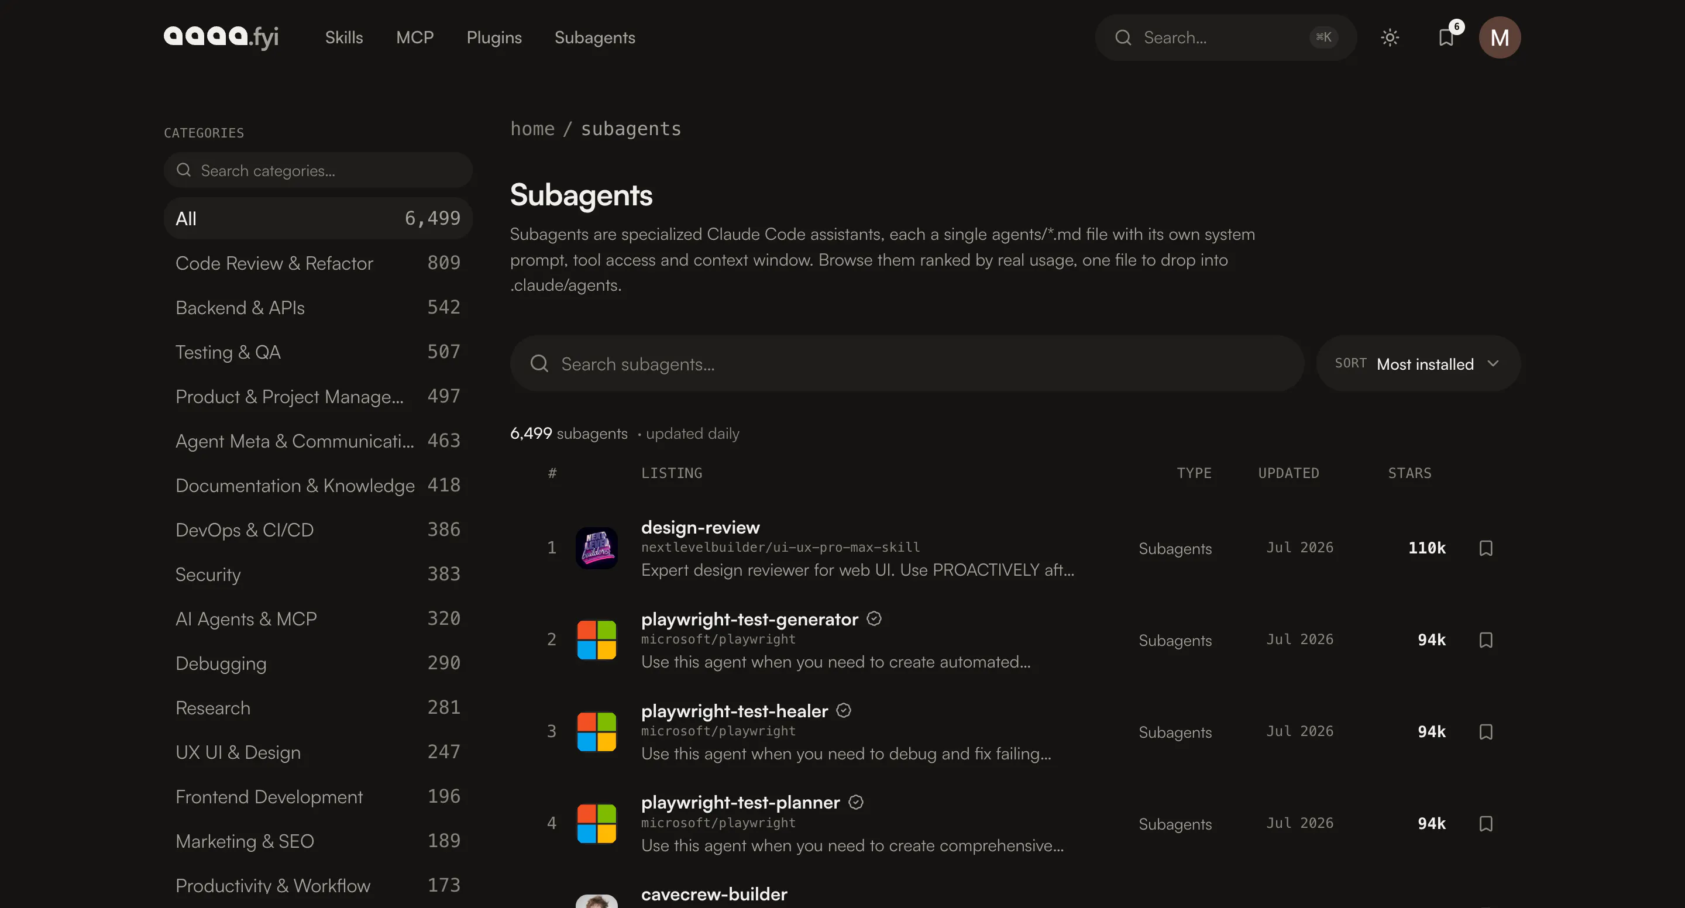
Task: Go to the Skills nav tab
Action: click(344, 37)
